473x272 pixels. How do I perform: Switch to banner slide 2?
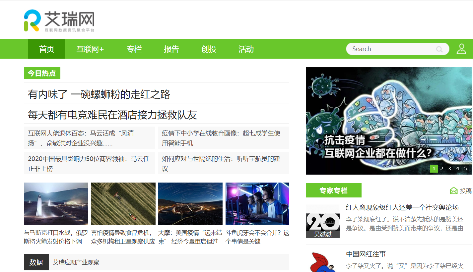[x=442, y=169]
